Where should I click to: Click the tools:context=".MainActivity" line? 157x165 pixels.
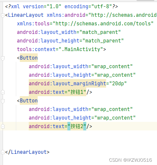(61, 49)
